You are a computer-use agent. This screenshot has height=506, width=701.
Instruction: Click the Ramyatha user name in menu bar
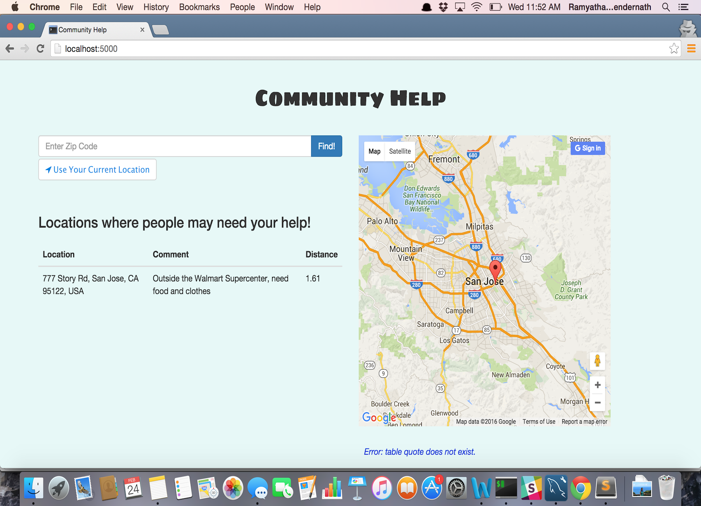(610, 7)
